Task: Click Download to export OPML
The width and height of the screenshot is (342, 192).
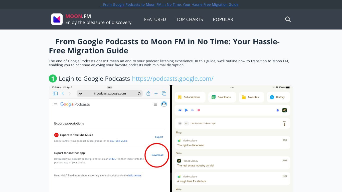Action: 157,155
